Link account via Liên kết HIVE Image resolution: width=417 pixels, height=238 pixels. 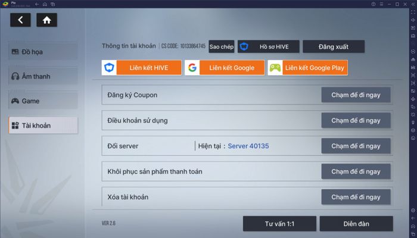142,68
